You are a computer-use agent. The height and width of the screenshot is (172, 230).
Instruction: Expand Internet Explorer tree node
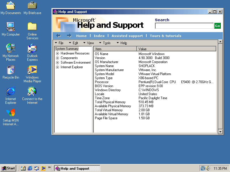[57, 67]
